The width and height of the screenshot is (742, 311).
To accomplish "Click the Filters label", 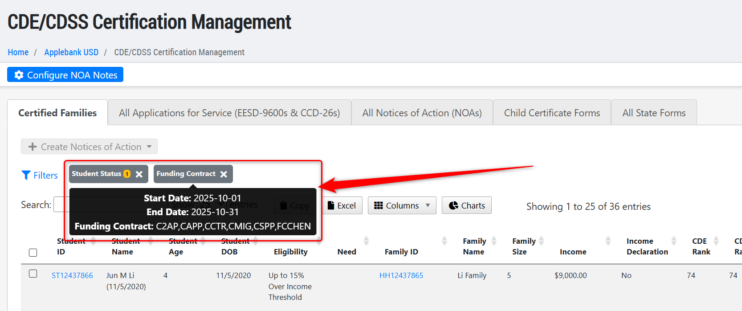I will [45, 175].
